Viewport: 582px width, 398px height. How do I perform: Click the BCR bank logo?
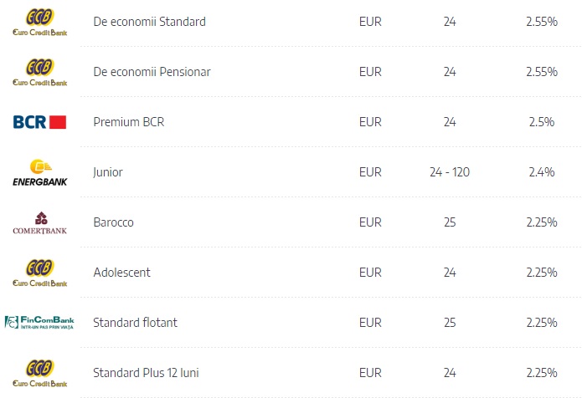point(39,122)
